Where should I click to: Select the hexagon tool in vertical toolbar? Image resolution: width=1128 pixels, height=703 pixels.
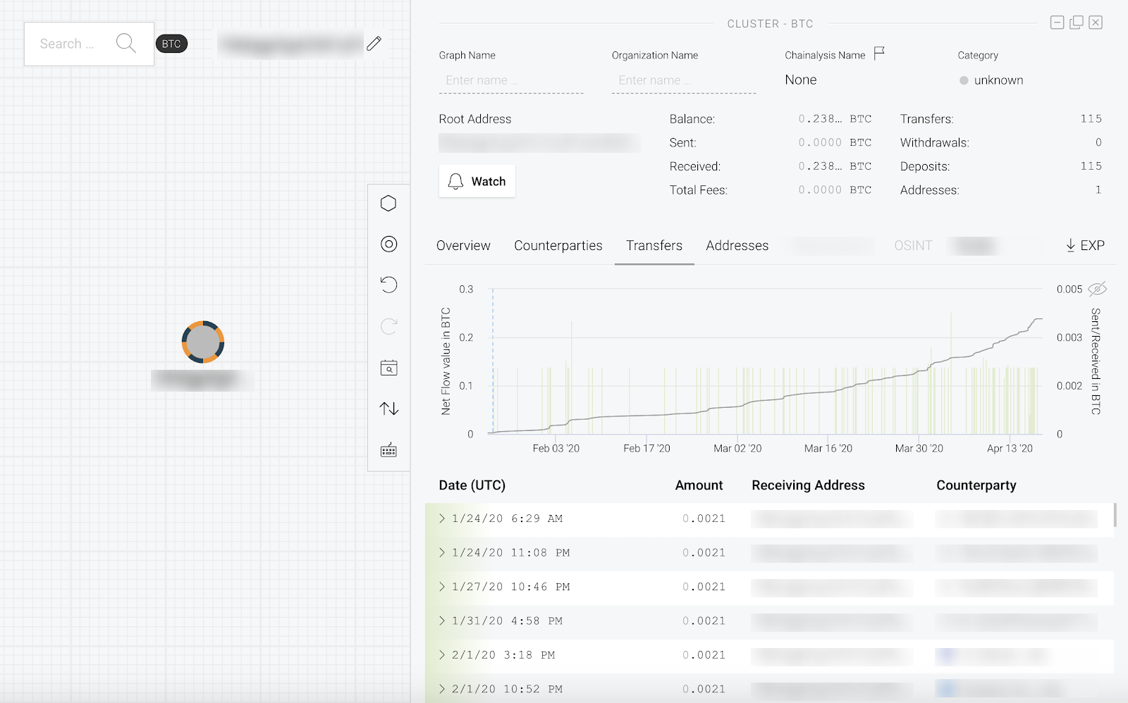pos(388,204)
